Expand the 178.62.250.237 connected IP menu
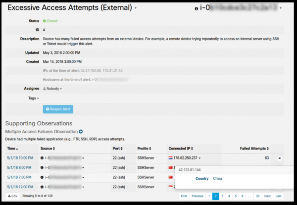The height and width of the screenshot is (205, 297). coord(200,158)
